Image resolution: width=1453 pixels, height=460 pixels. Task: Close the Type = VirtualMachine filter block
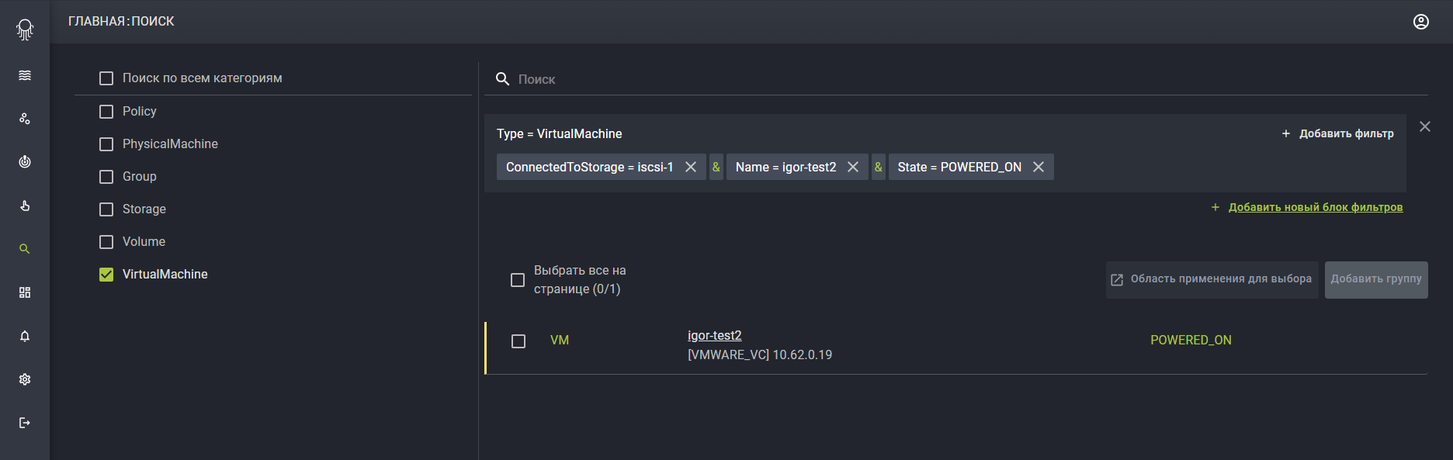coord(1425,126)
